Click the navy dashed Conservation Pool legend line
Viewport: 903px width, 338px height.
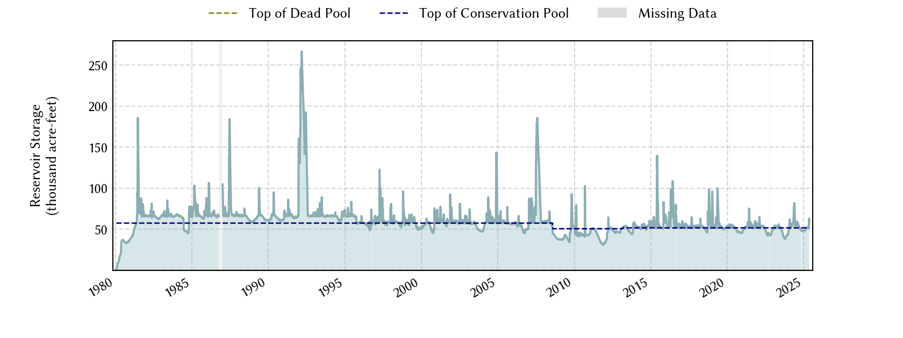pyautogui.click(x=394, y=13)
